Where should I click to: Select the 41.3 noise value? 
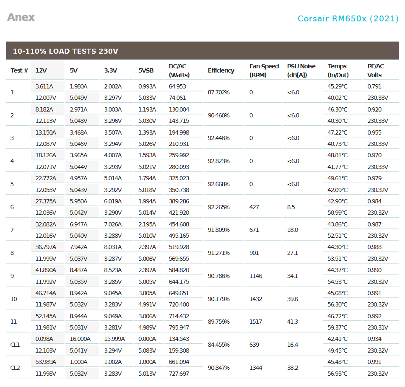[292, 322]
